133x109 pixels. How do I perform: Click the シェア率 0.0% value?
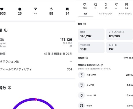[130, 85]
